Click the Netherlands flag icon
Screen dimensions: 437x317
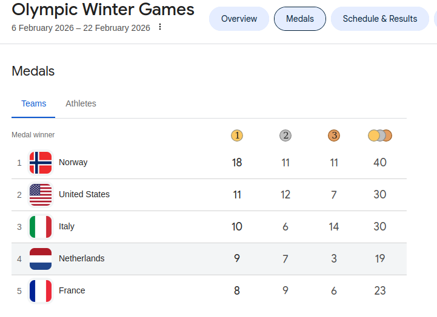click(41, 259)
